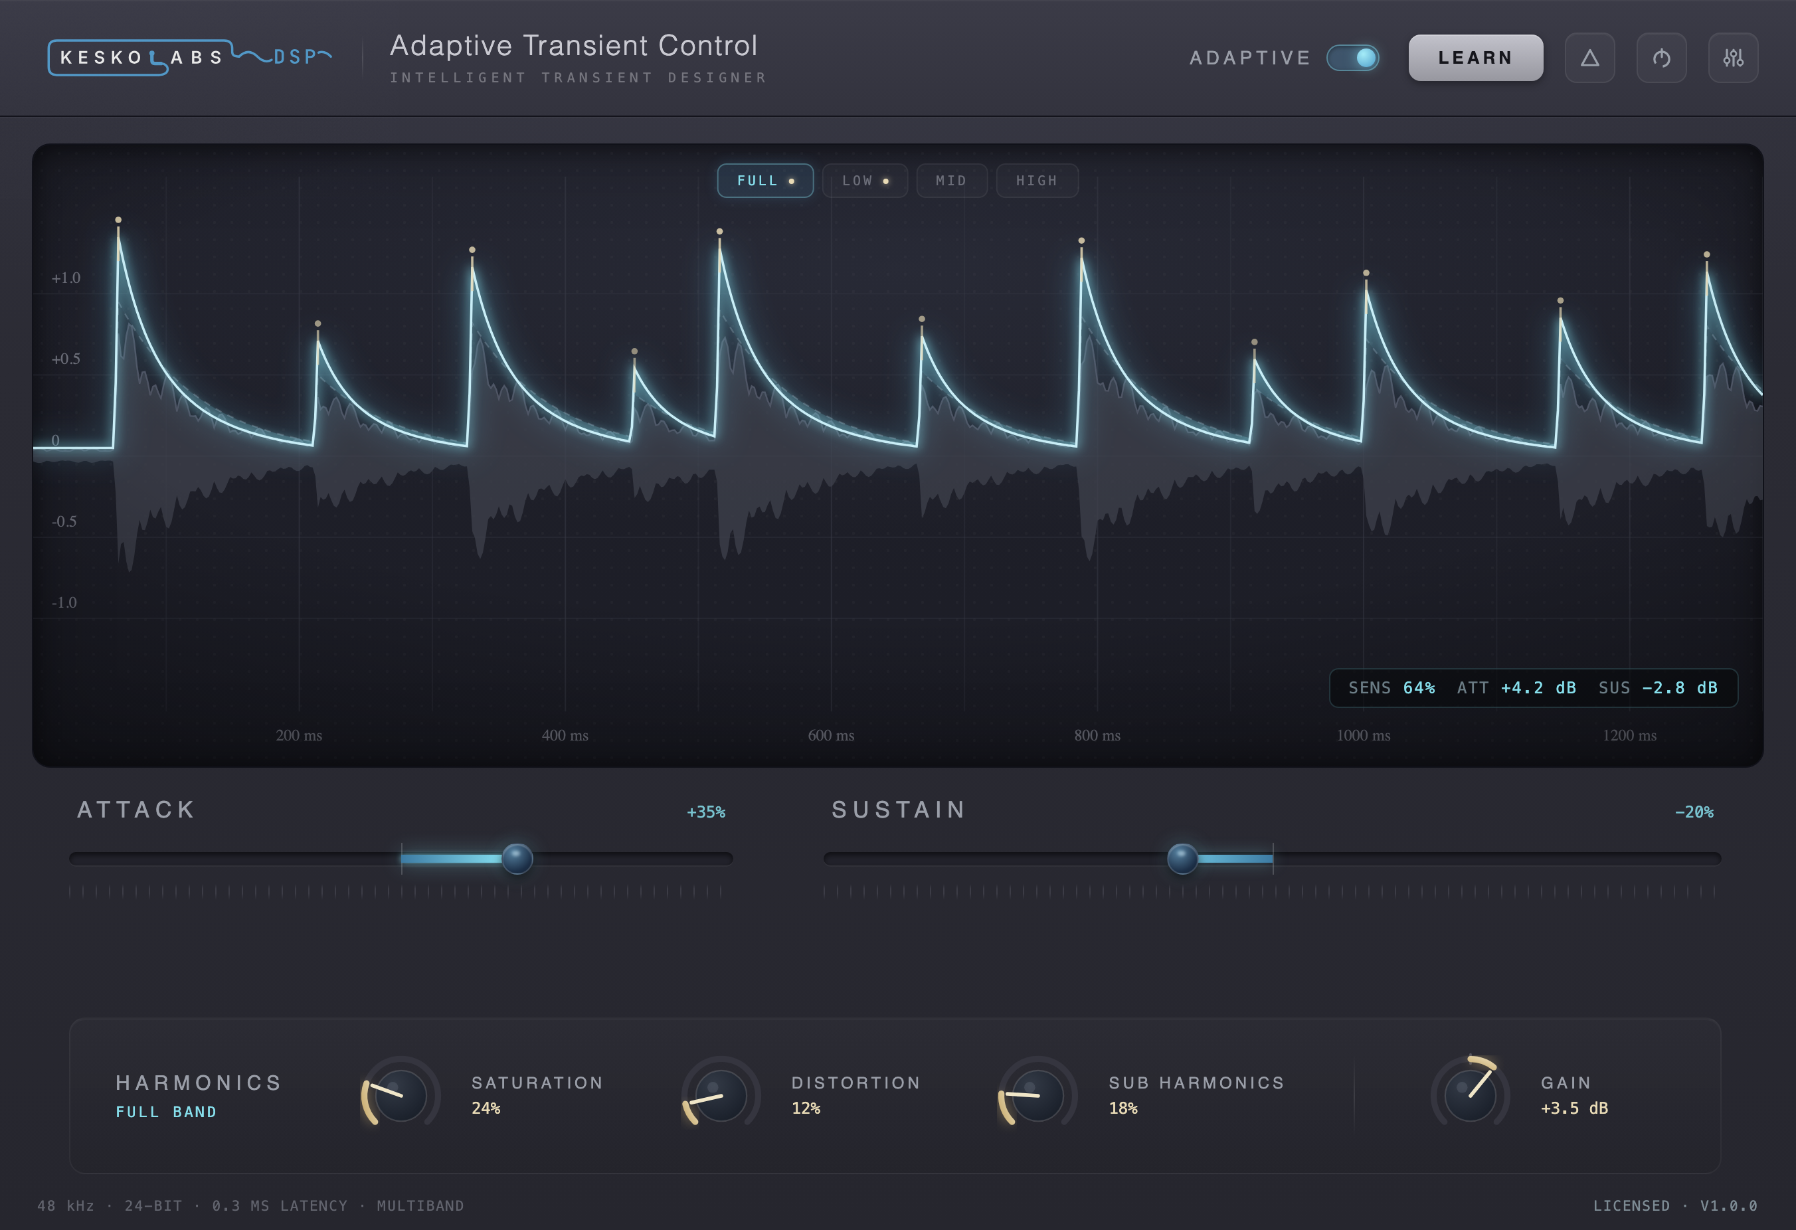This screenshot has width=1796, height=1230.
Task: Click the Attack value +35%
Action: [x=706, y=812]
